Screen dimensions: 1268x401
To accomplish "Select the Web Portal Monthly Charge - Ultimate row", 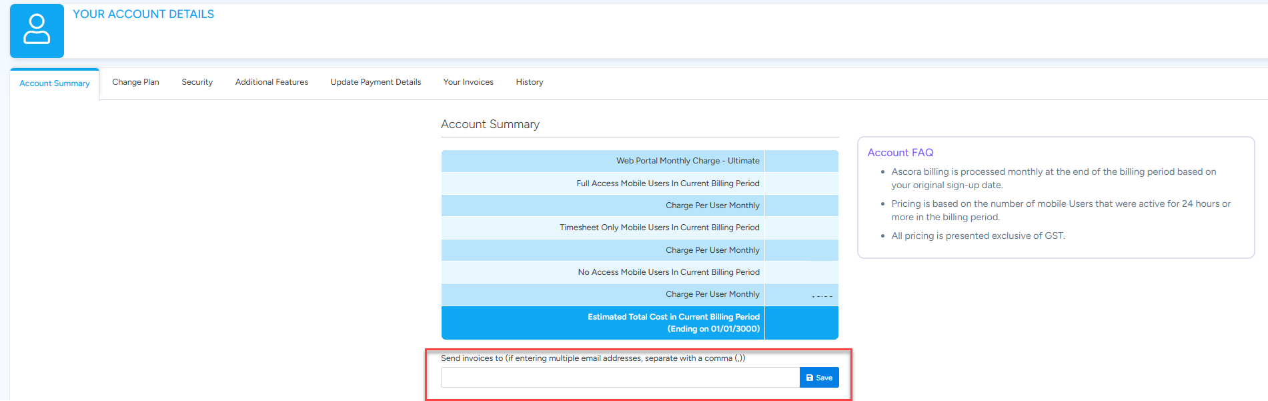I will pos(640,161).
